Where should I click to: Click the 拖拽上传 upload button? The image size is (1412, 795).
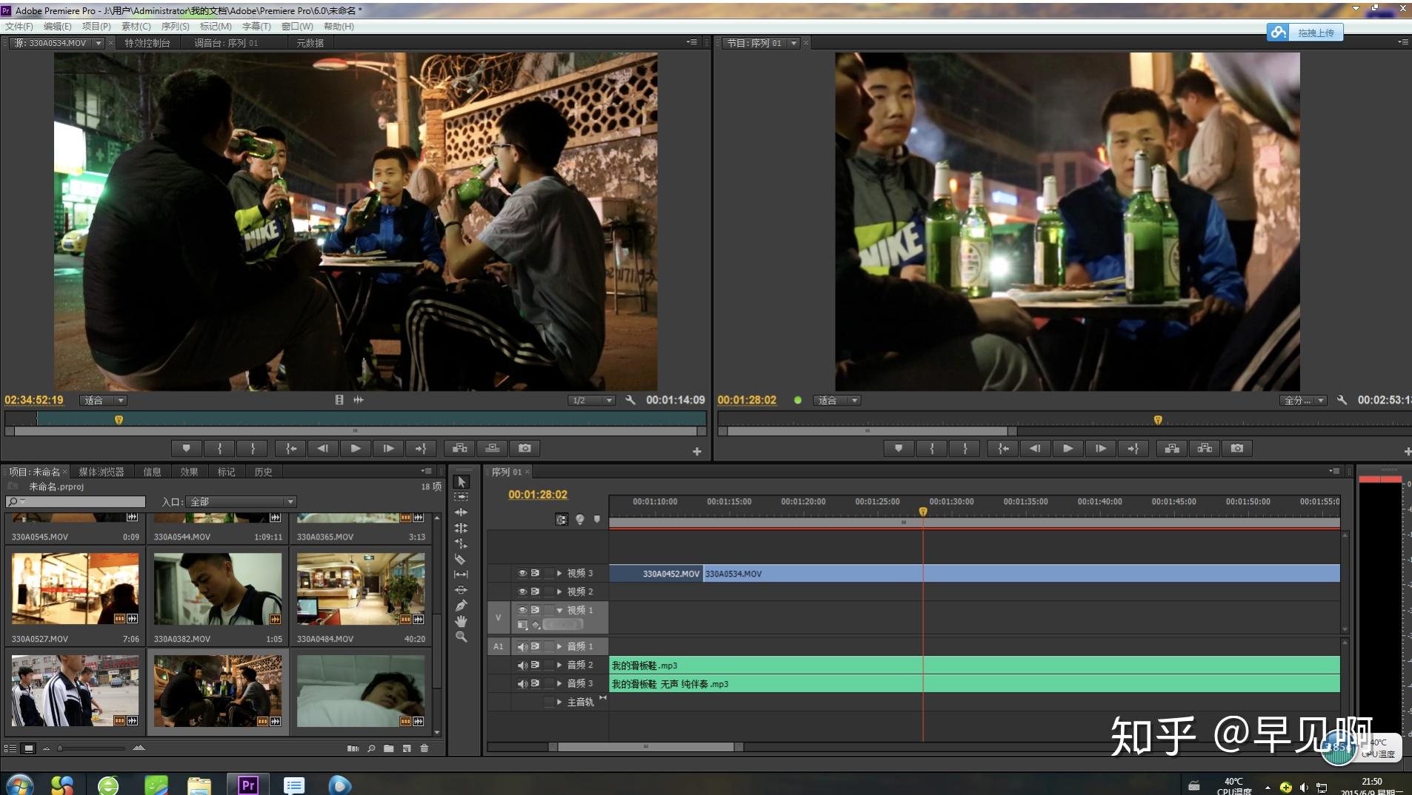pyautogui.click(x=1305, y=33)
